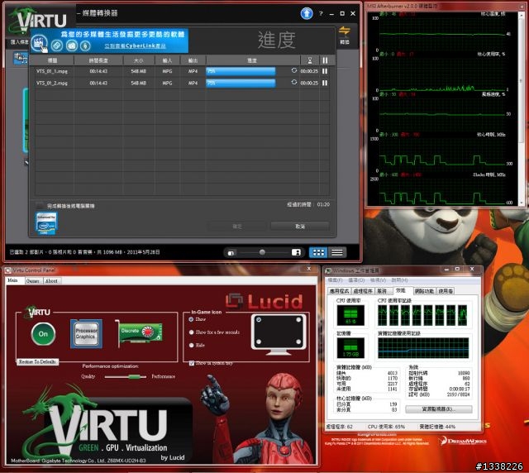Image resolution: width=529 pixels, height=473 pixels.
Task: Select Discrete graphics card icon
Action: point(139,332)
